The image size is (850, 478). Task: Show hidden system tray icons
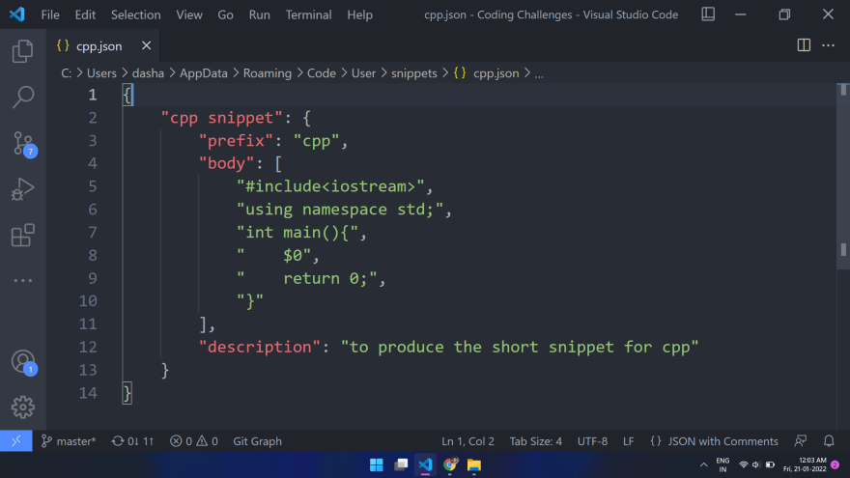tap(703, 465)
